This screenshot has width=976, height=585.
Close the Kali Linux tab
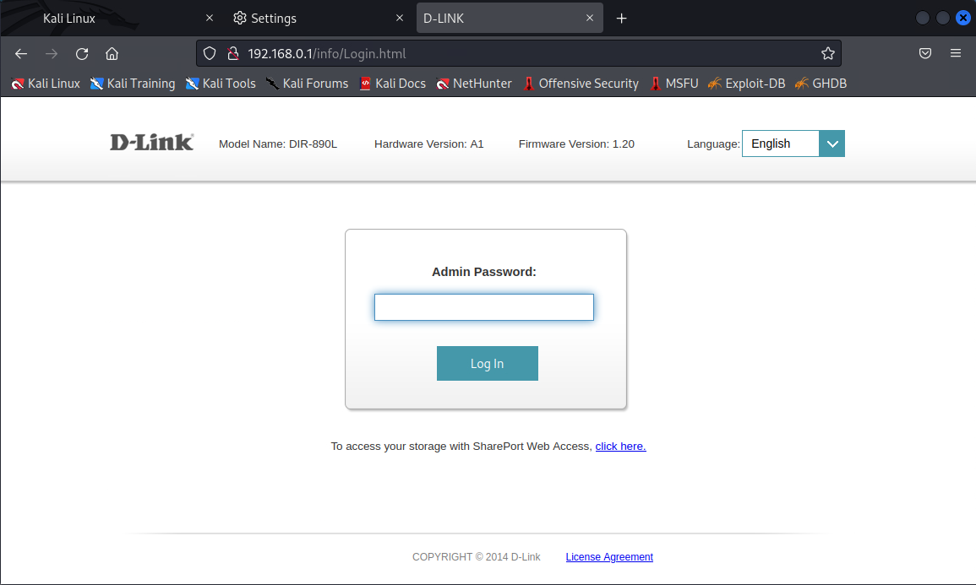click(210, 18)
